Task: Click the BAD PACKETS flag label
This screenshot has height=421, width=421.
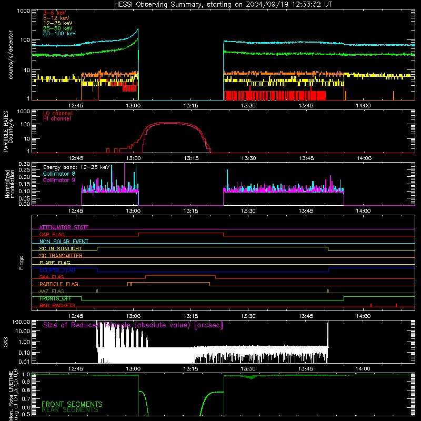Action: 57,305
